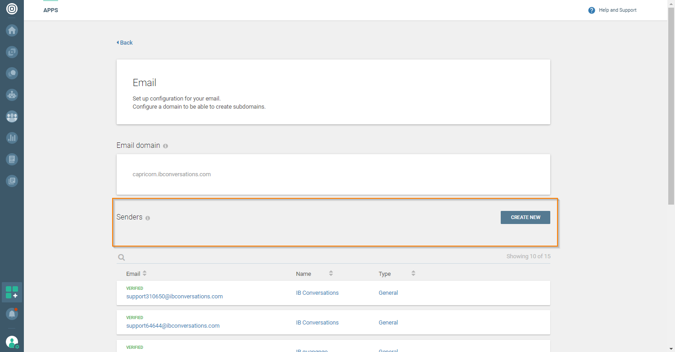
Task: Click the senders search magnifier icon
Action: (x=121, y=257)
